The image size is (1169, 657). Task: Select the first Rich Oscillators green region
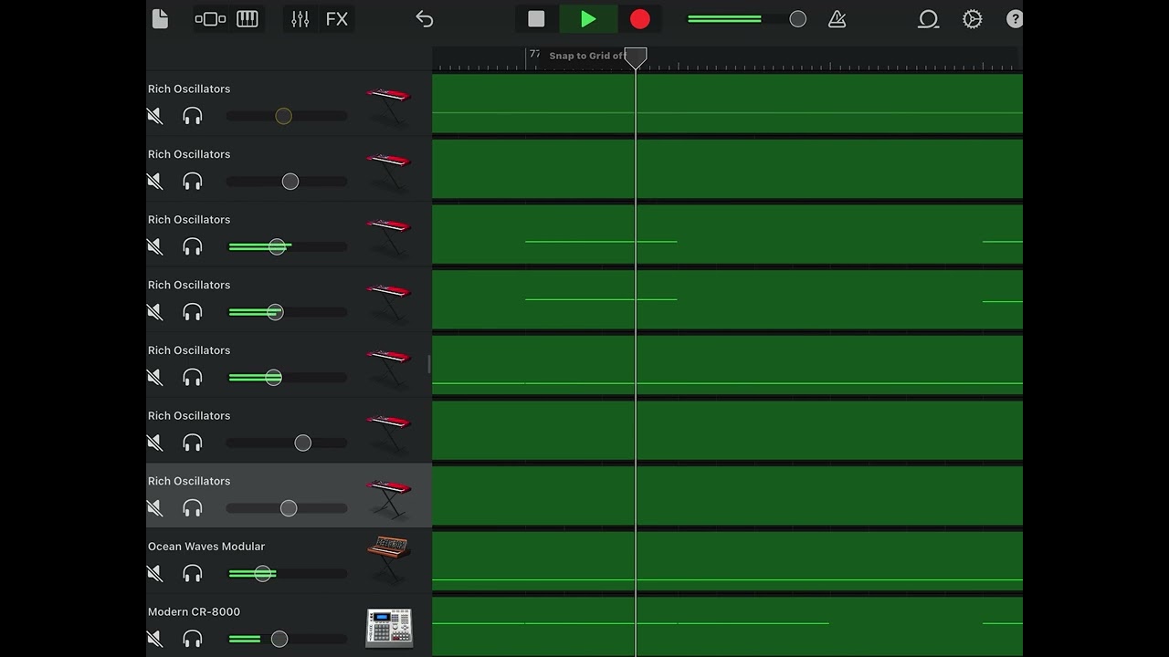(727, 104)
